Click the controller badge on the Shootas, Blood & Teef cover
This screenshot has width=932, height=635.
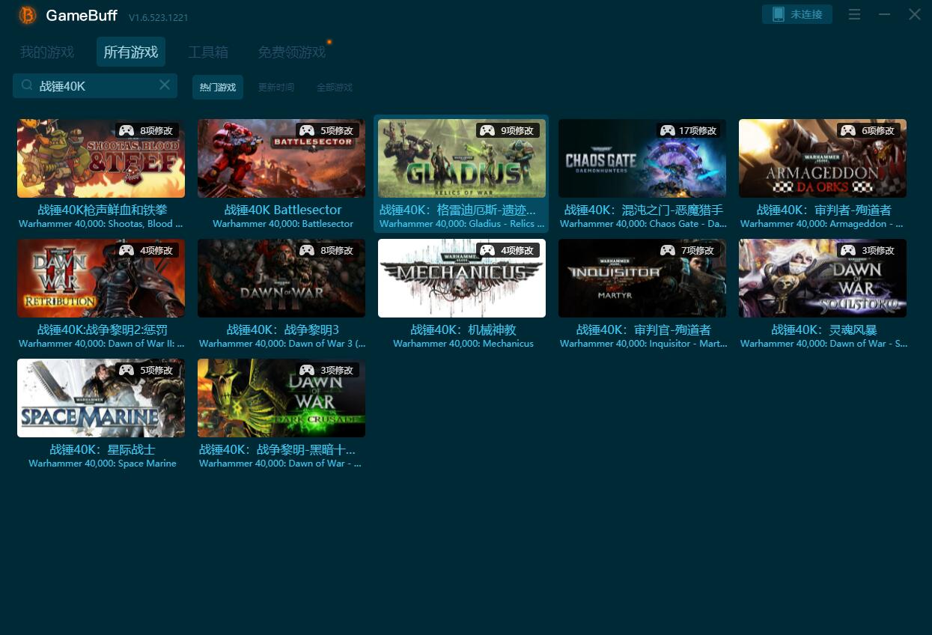(147, 130)
